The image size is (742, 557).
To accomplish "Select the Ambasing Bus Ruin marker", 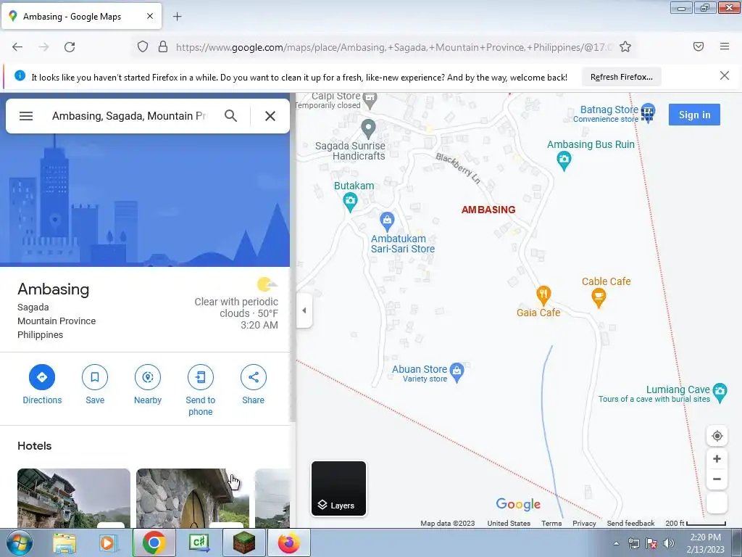I will coord(564,160).
